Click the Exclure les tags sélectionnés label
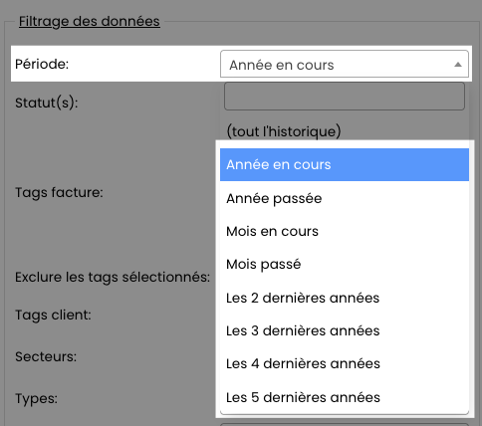482x426 pixels. (x=113, y=277)
